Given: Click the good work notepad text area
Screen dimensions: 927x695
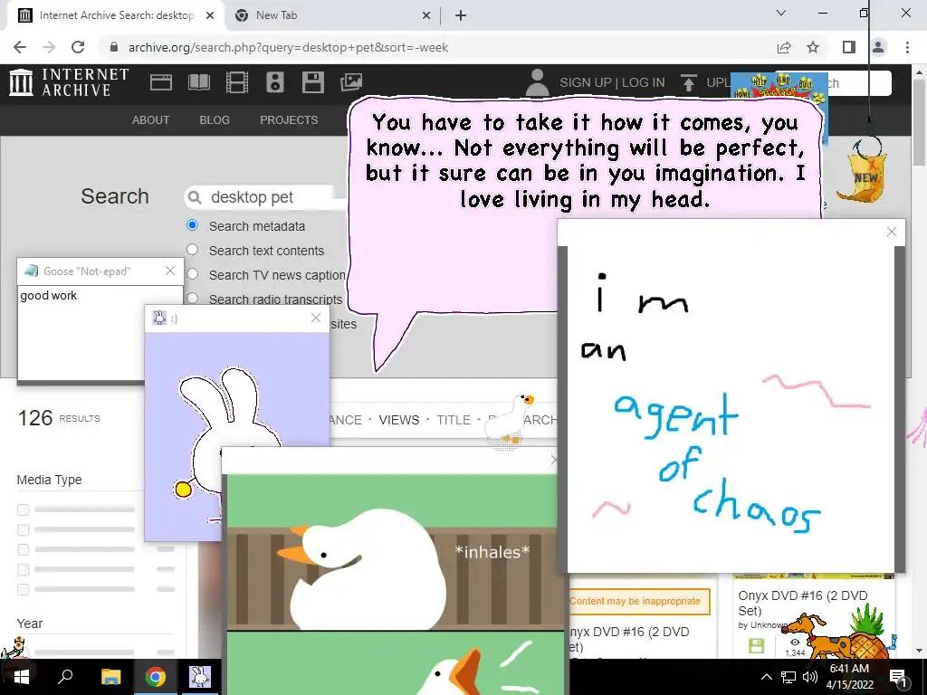Looking at the screenshot, I should click(x=81, y=333).
